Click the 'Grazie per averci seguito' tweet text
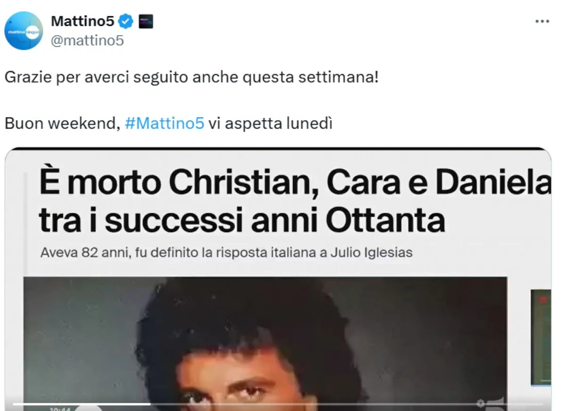Viewport: 566px width, 411px height. point(191,77)
